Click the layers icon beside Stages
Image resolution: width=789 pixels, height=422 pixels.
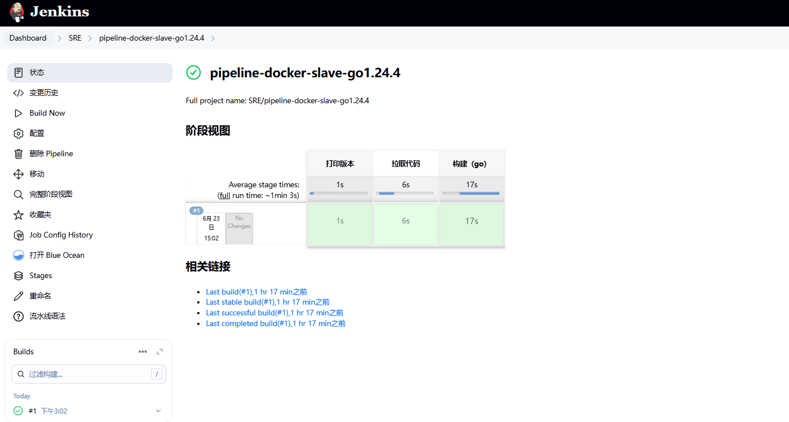click(19, 276)
